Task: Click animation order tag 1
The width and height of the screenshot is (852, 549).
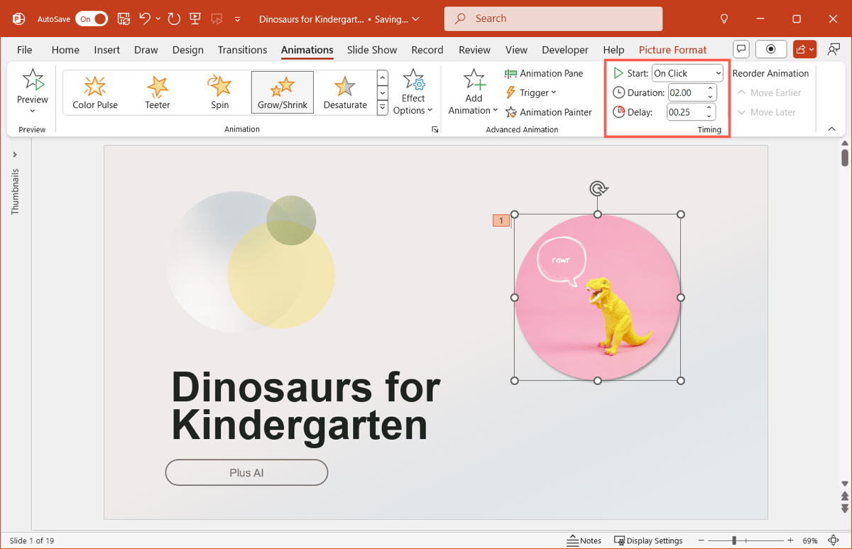Action: [501, 221]
